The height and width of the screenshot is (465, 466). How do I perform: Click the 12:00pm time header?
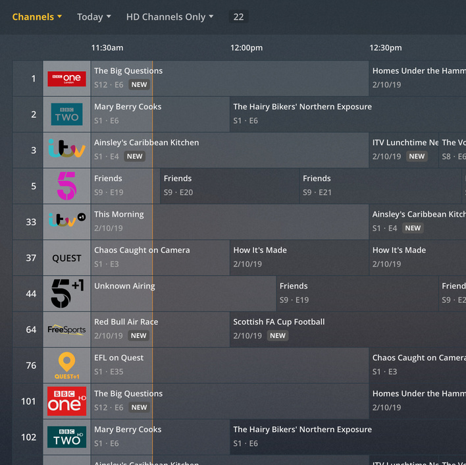[x=246, y=48]
